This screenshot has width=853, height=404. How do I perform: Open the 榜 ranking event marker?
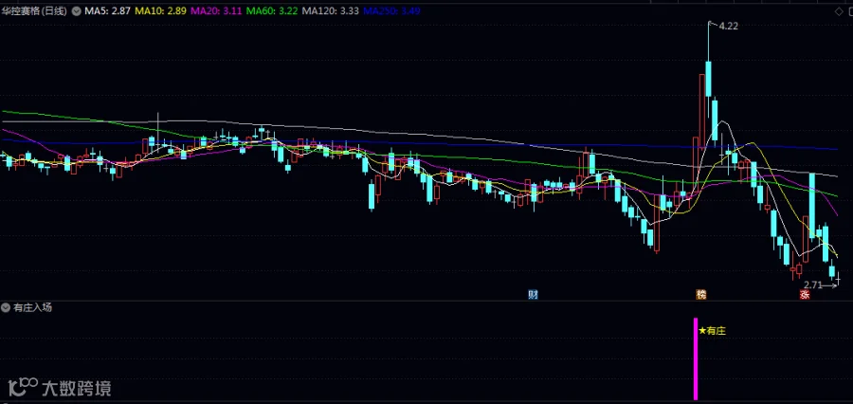701,295
